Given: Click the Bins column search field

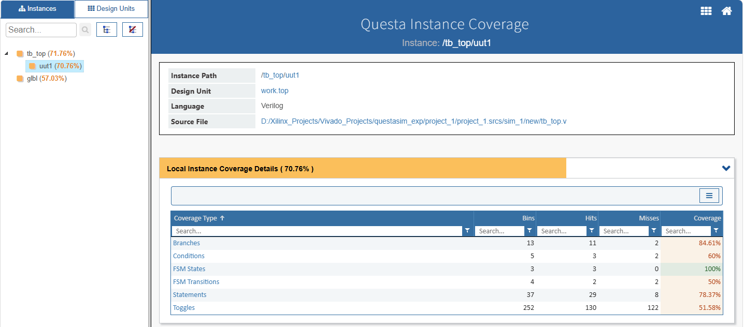Looking at the screenshot, I should tap(500, 231).
